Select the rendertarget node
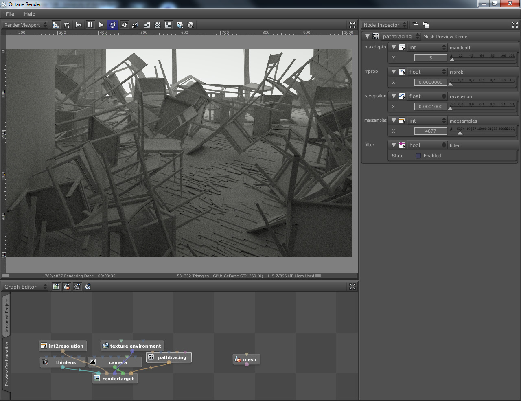This screenshot has width=521, height=401. pos(118,379)
